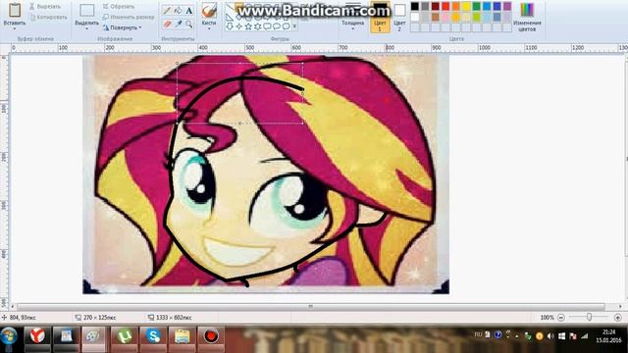Viewport: 628px width, 353px height.
Task: Click Изменить размер resize button
Action: [x=129, y=18]
